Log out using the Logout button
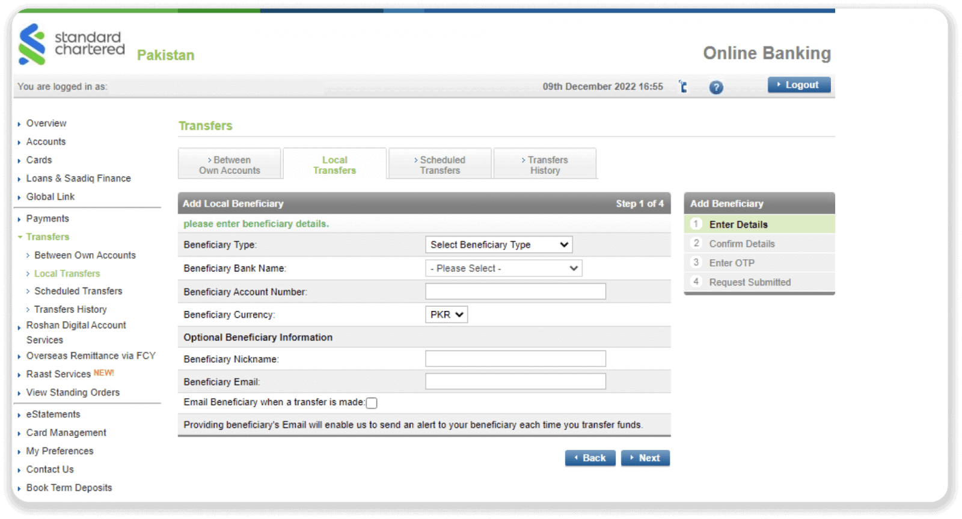The height and width of the screenshot is (519, 962). pyautogui.click(x=798, y=85)
